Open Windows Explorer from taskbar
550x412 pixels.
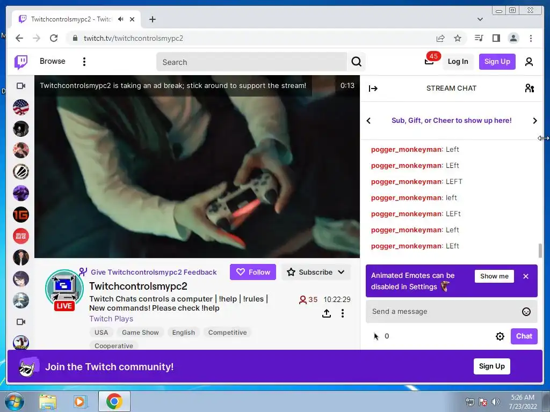click(48, 401)
